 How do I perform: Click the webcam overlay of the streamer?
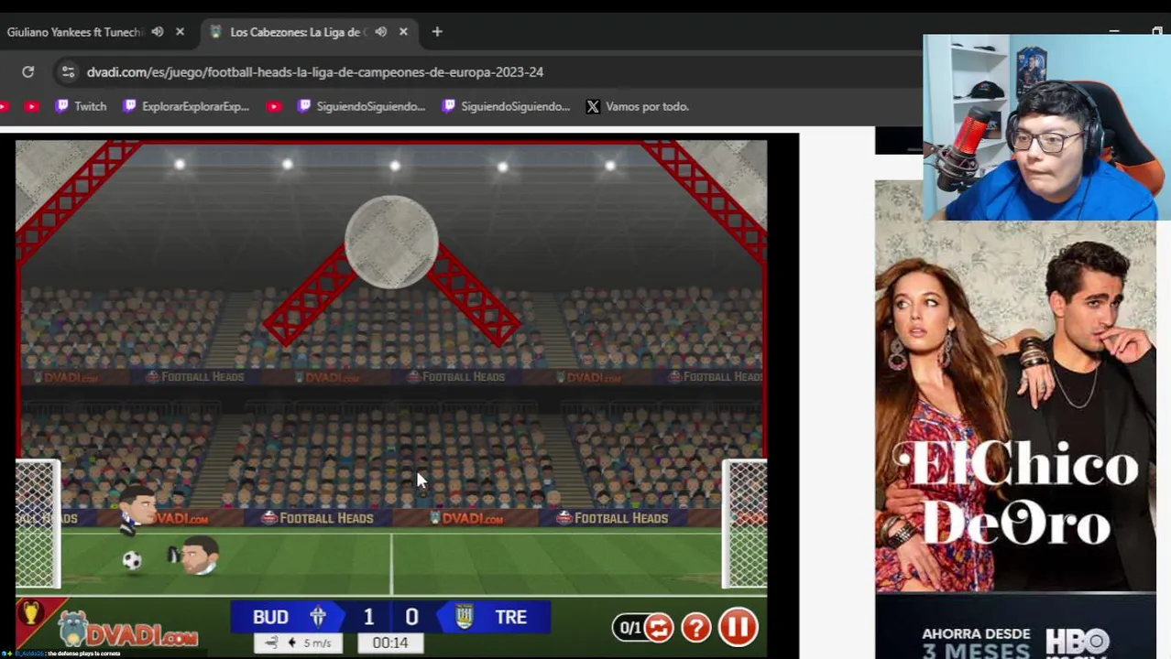coord(1046,127)
